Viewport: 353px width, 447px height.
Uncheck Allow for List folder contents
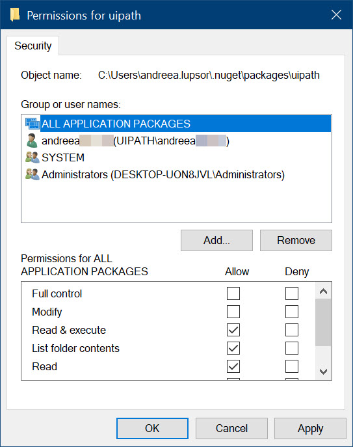pyautogui.click(x=233, y=348)
